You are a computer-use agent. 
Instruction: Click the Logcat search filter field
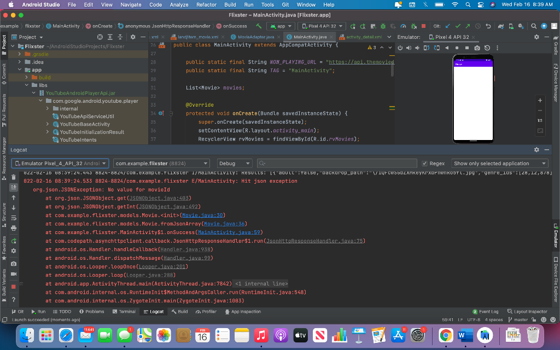337,164
